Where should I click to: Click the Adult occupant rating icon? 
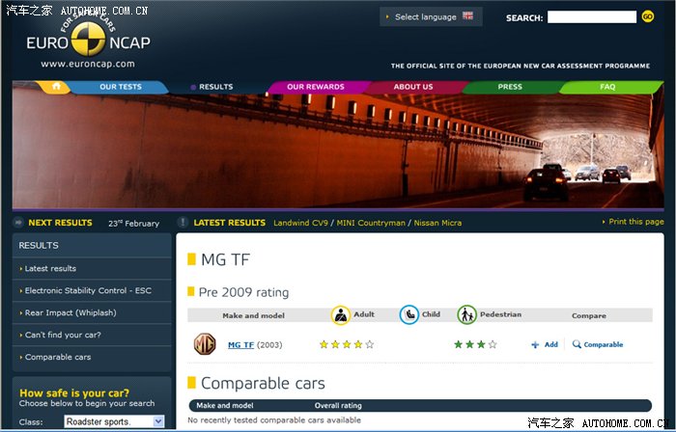(x=341, y=315)
